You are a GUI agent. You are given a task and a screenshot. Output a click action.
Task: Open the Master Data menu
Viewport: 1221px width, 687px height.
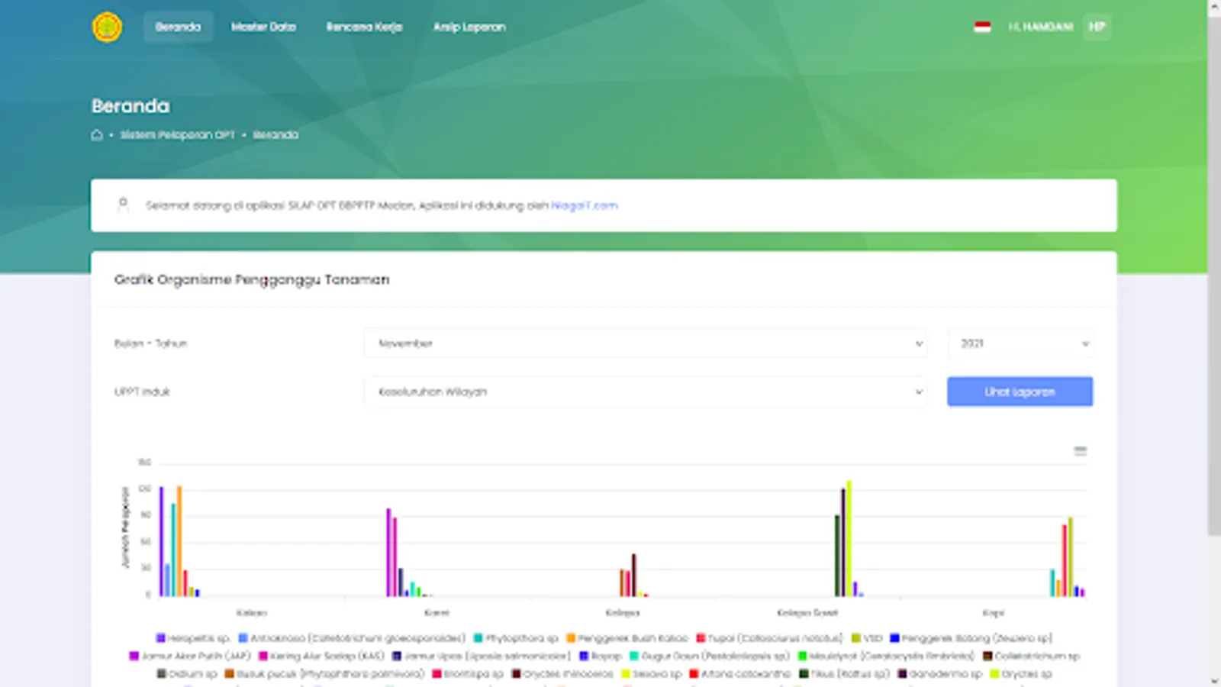pos(263,27)
